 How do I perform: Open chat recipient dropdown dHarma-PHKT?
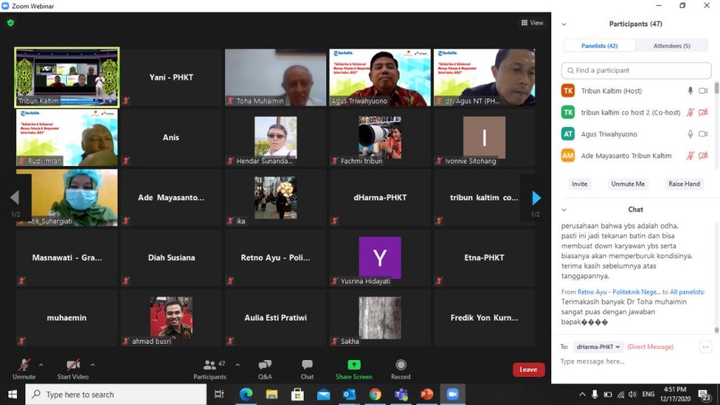click(598, 347)
